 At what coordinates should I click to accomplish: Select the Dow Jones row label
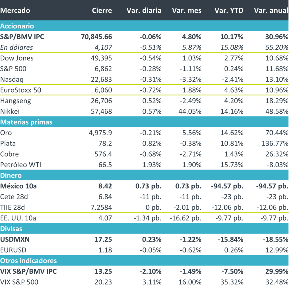tap(17, 58)
